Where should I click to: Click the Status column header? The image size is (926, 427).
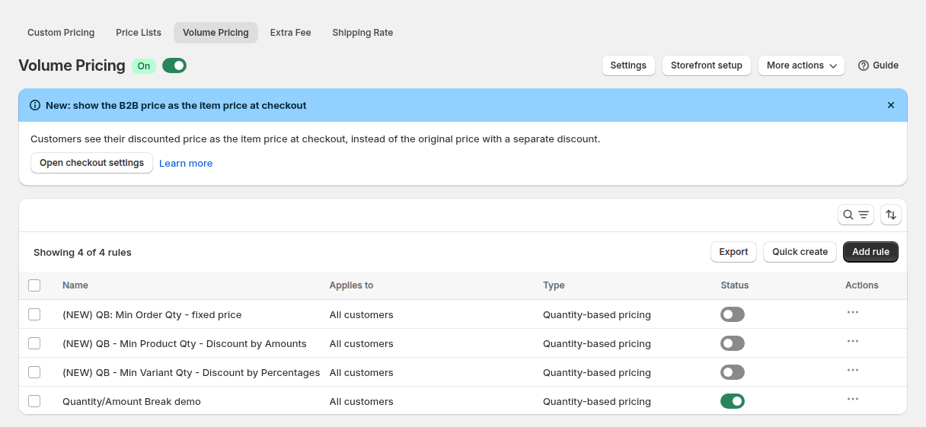pos(735,285)
